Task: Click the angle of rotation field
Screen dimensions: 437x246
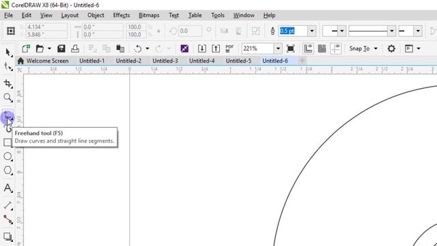Action: [190, 31]
